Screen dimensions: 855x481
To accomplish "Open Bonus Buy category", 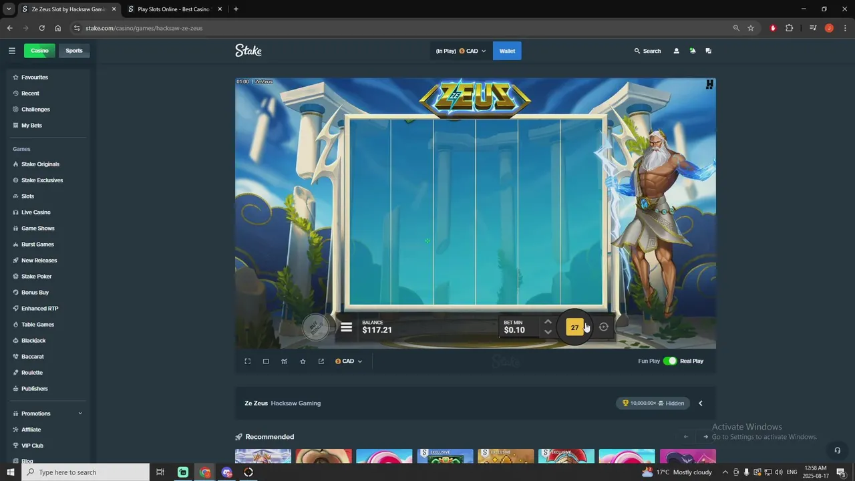I will coord(47,293).
